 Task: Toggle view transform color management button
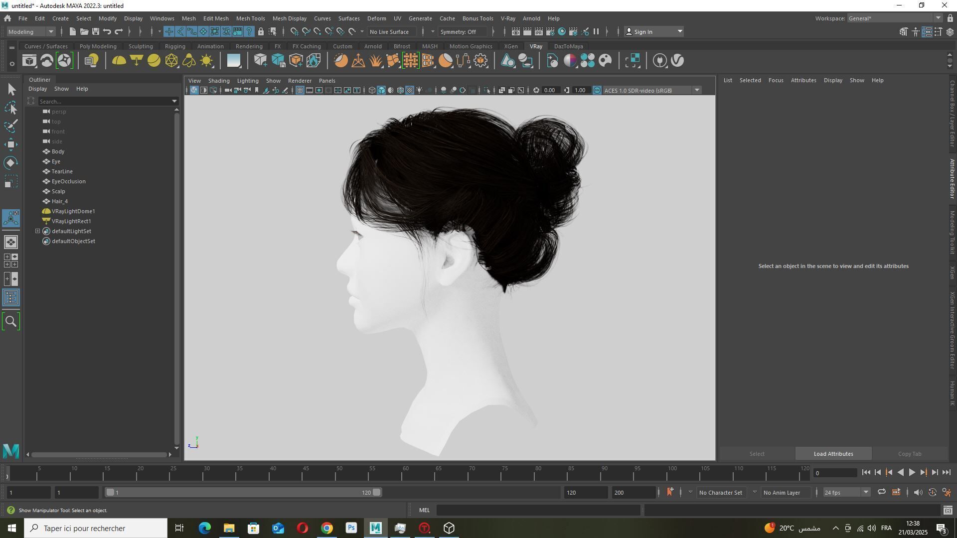click(x=597, y=90)
